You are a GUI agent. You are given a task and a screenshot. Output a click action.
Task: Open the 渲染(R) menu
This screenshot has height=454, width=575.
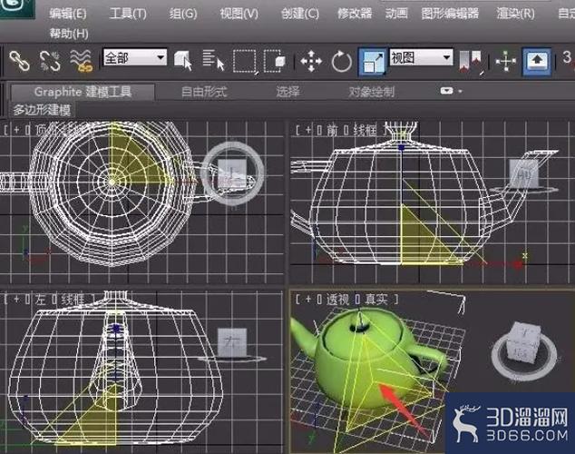515,14
